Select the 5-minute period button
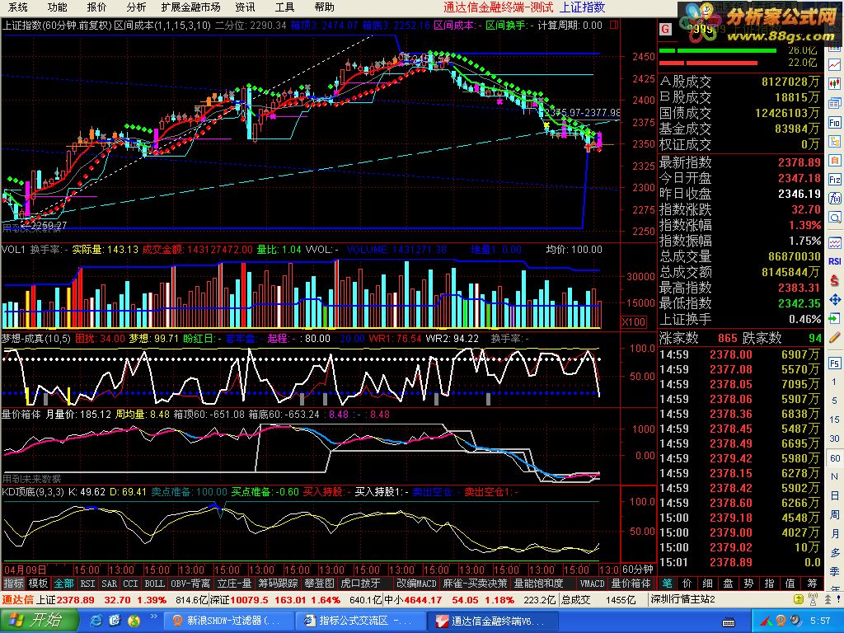 [x=835, y=401]
